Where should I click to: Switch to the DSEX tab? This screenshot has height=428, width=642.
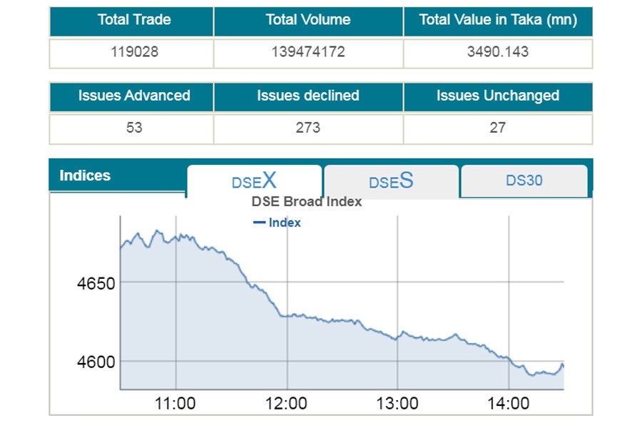(x=254, y=180)
